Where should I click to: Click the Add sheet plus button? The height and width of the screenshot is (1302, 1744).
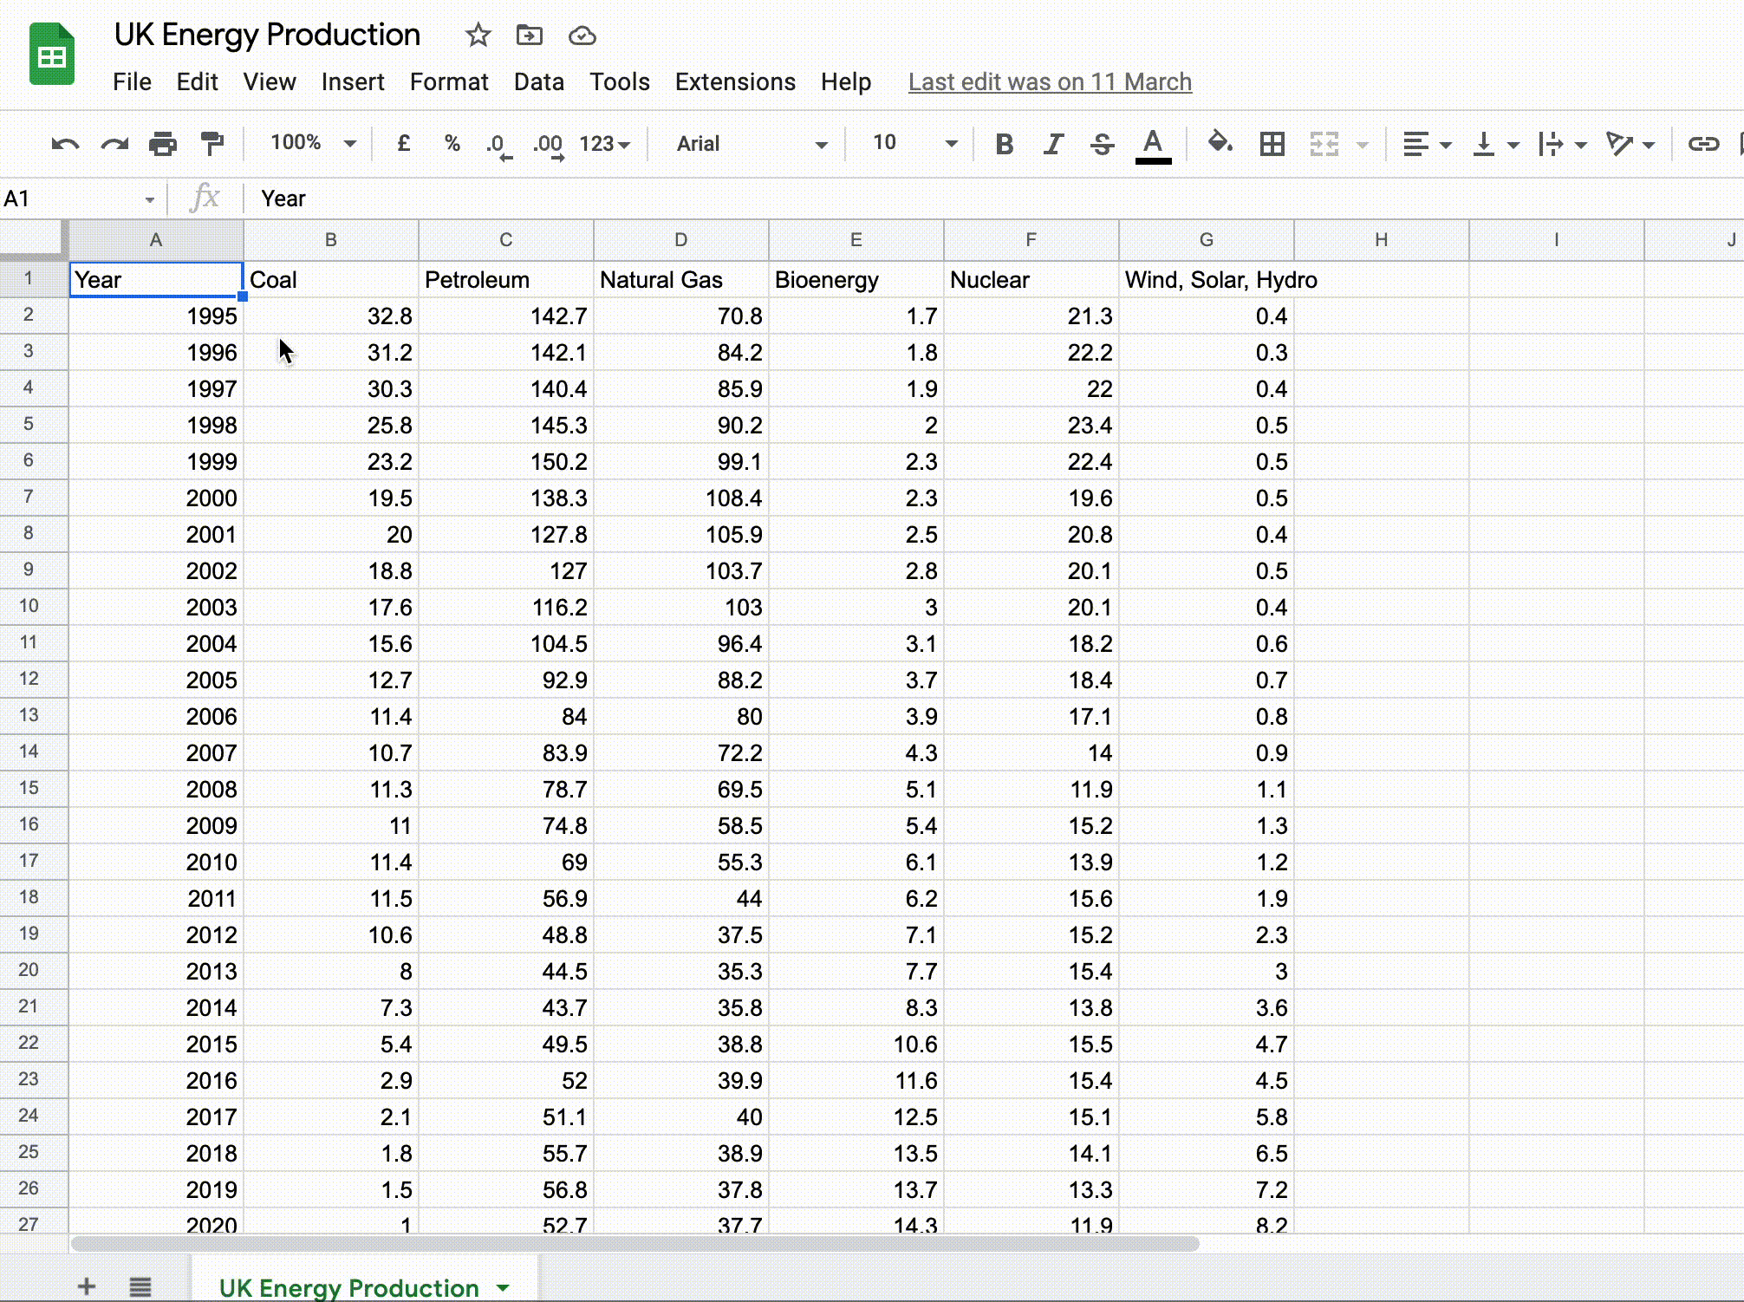87,1286
